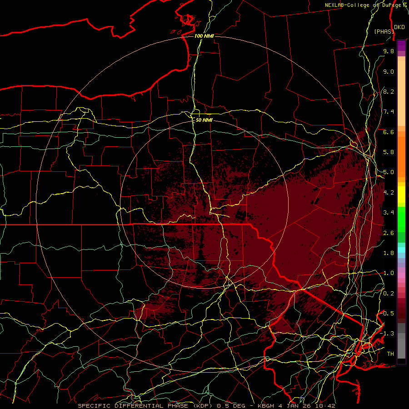
Task: Click the 5.0 legend value
Action: pos(389,172)
